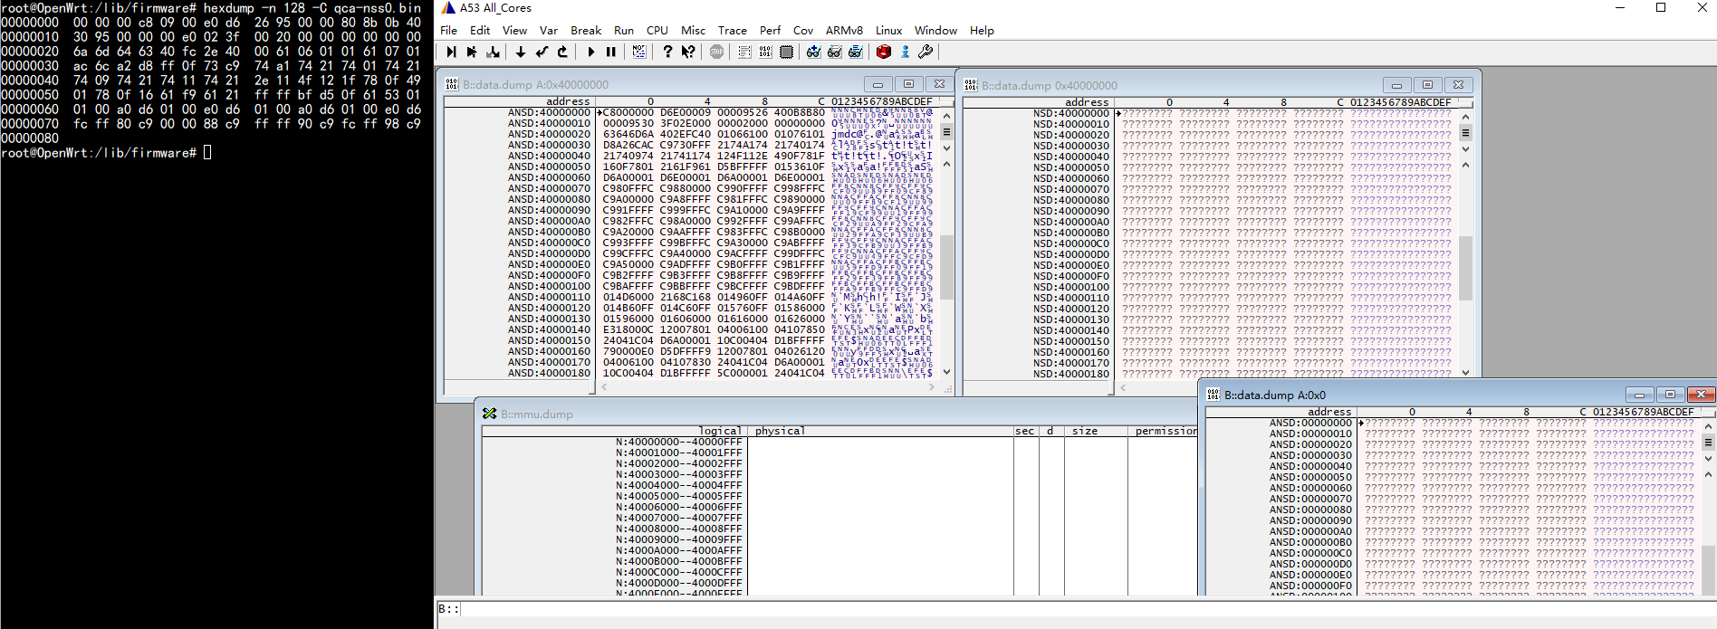Open the Cov menu

point(803,30)
